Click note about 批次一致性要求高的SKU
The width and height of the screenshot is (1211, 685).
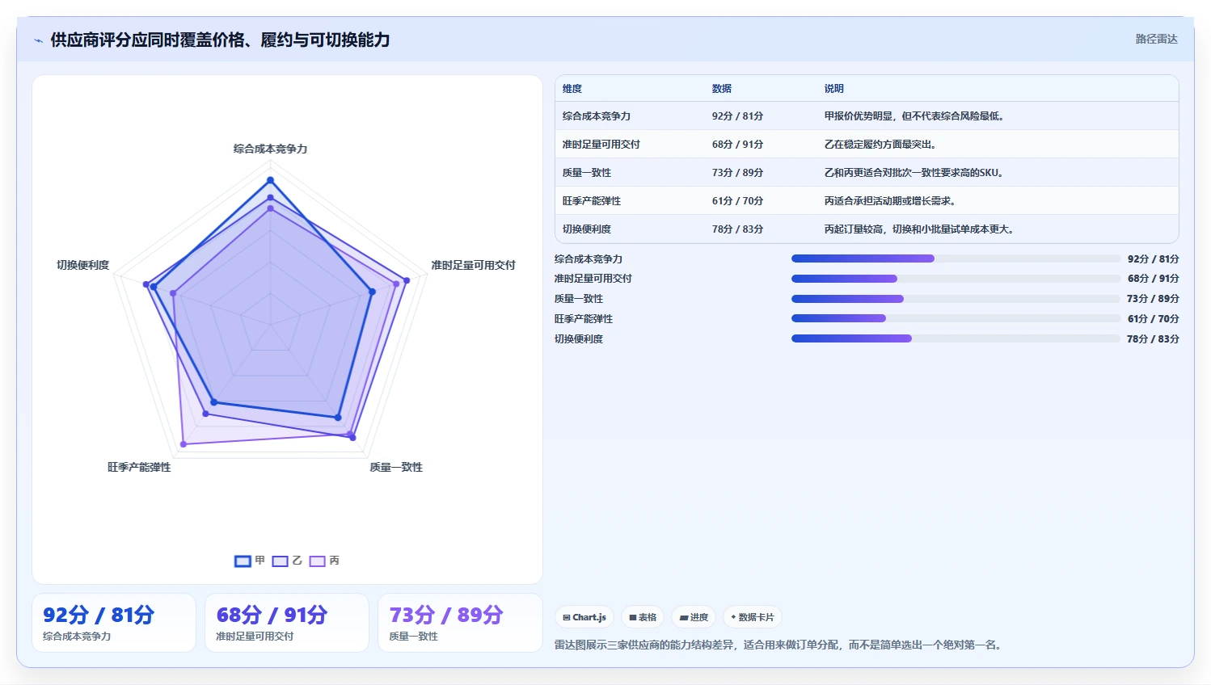pyautogui.click(x=914, y=173)
